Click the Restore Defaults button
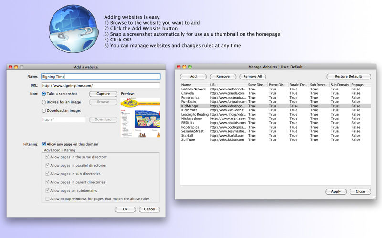Image resolution: width=382 pixels, height=238 pixels. click(349, 77)
